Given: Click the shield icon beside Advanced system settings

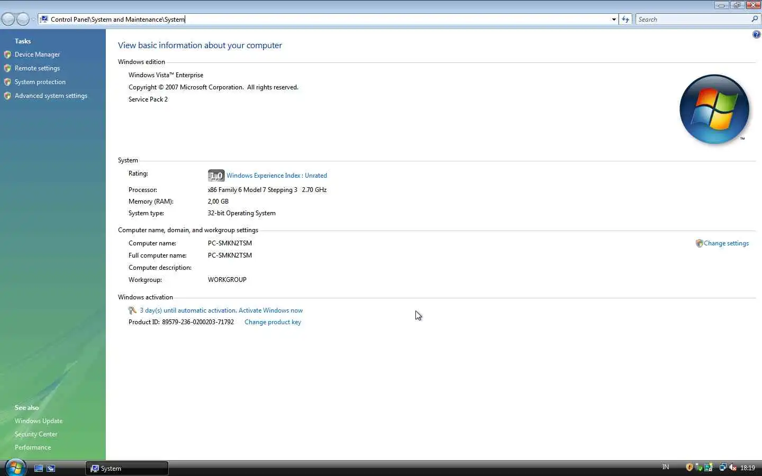Looking at the screenshot, I should [x=7, y=96].
